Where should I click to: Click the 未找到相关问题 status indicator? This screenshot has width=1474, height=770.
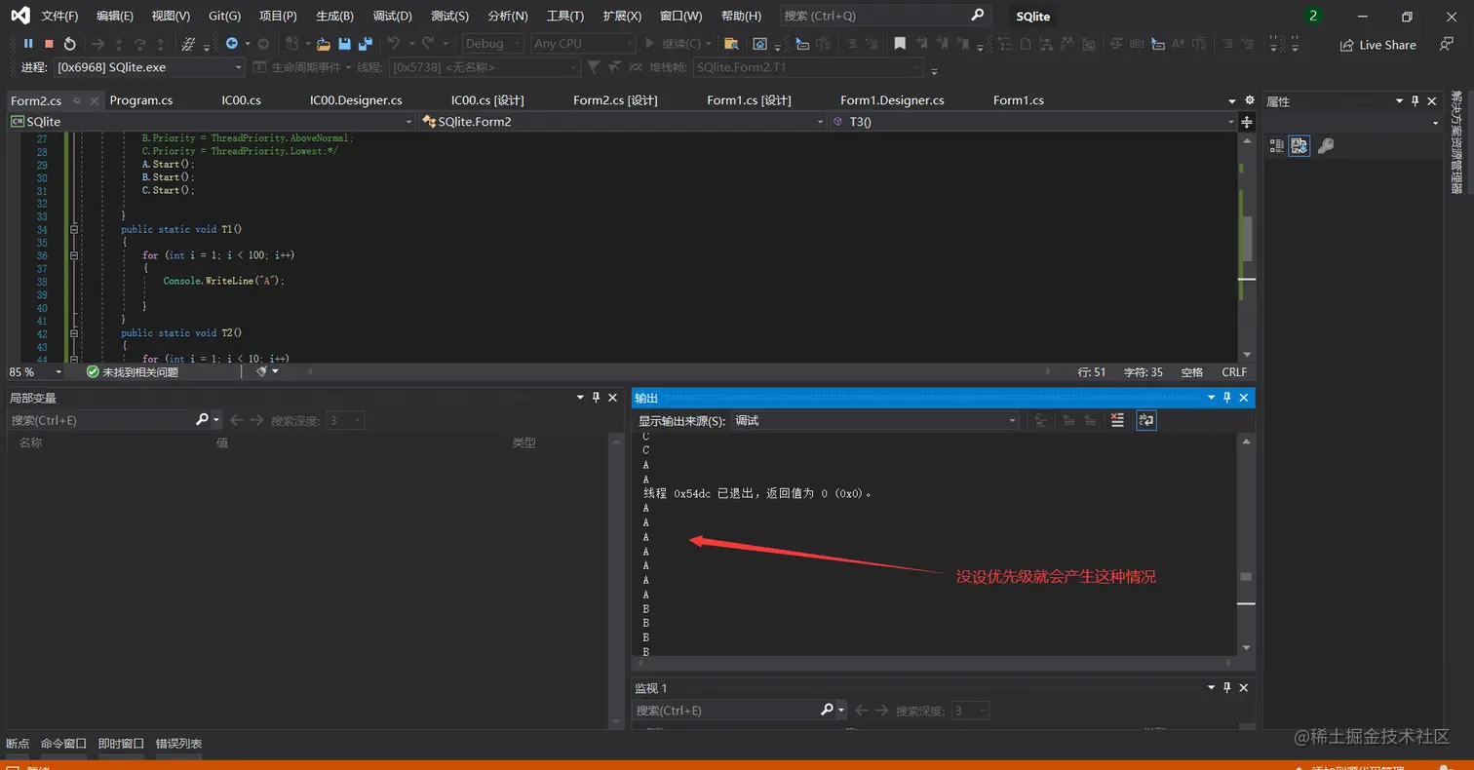click(x=133, y=372)
